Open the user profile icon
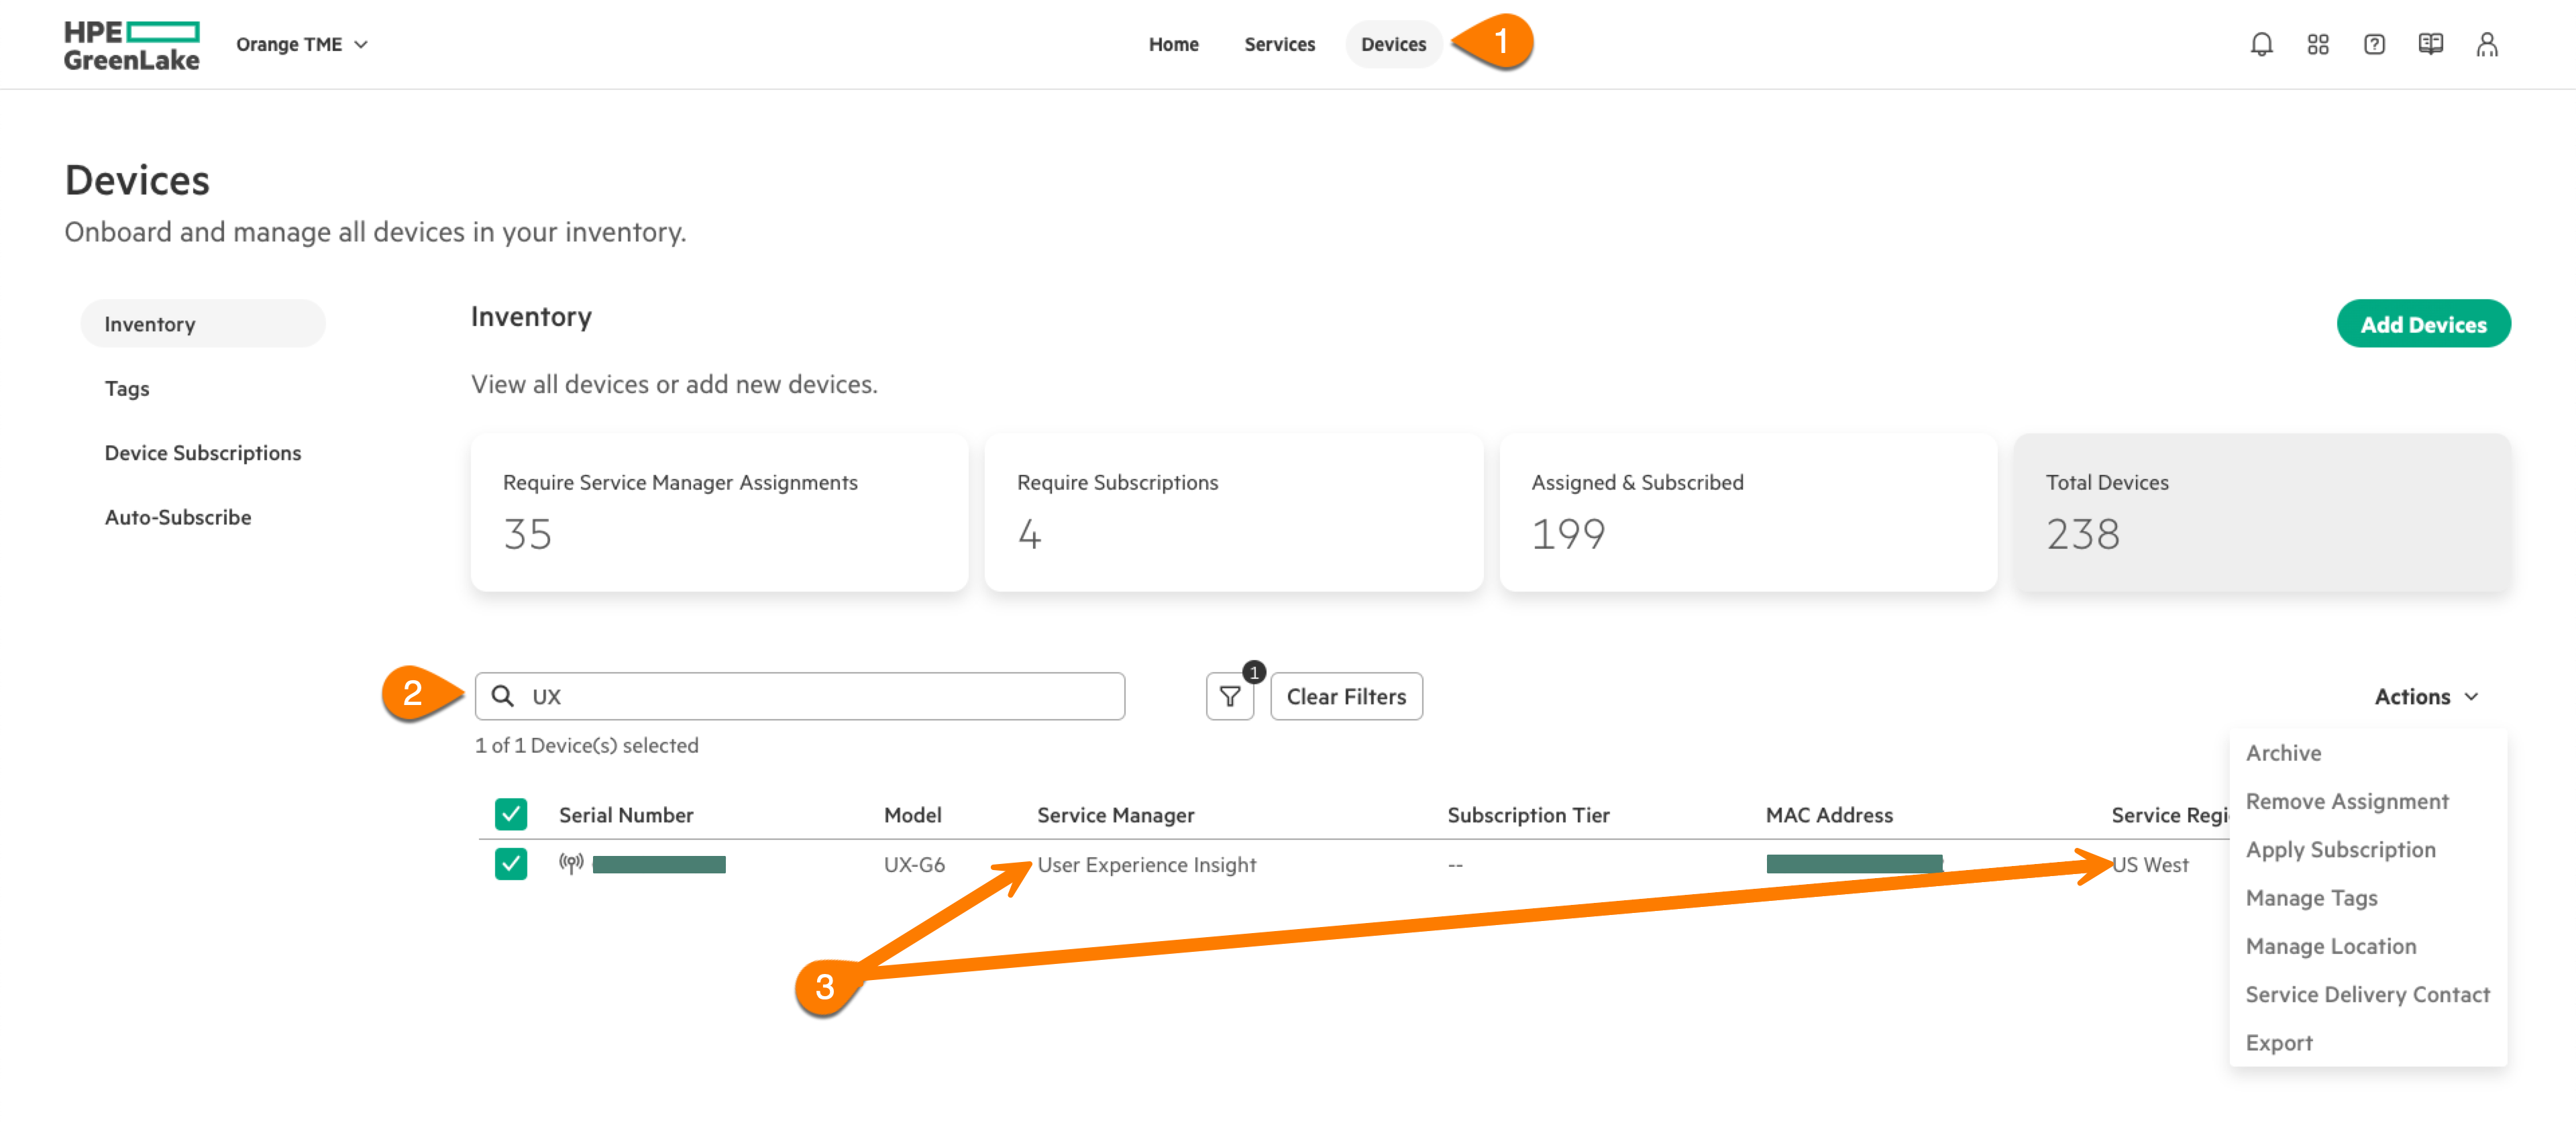Viewport: 2576px width, 1135px height. pos(2487,44)
